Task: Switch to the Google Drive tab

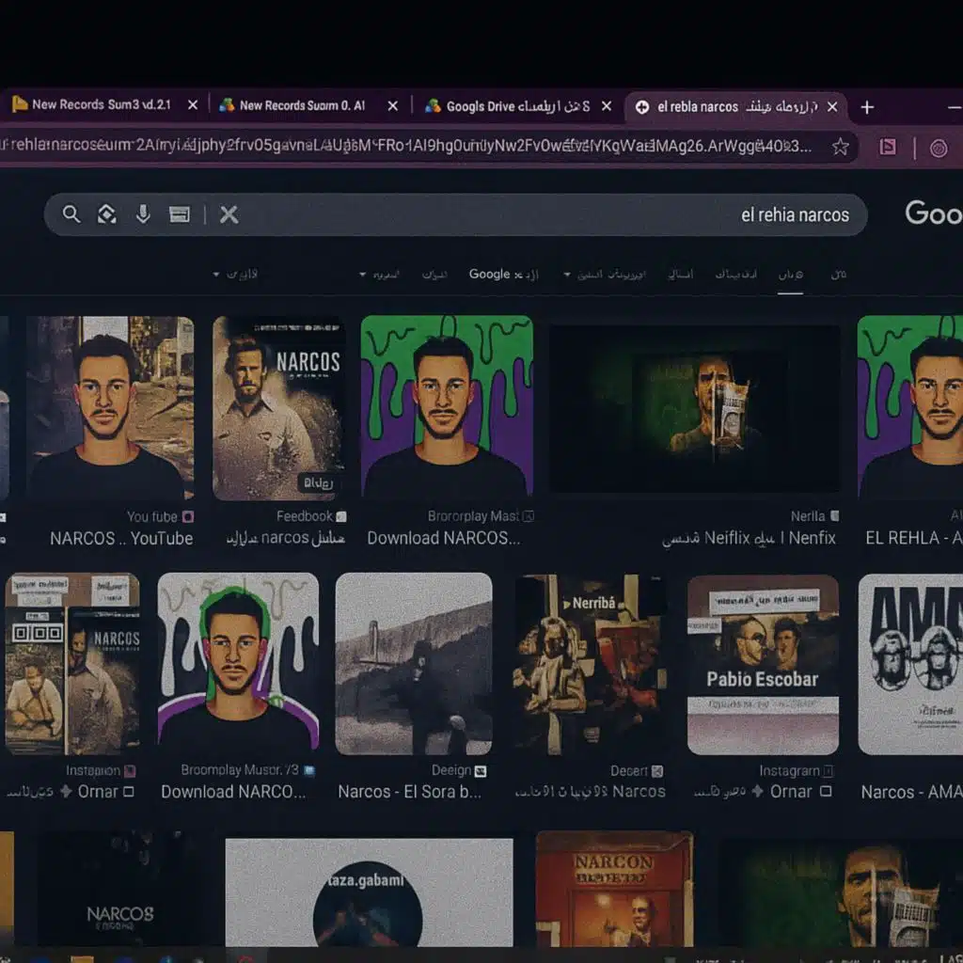Action: 508,106
